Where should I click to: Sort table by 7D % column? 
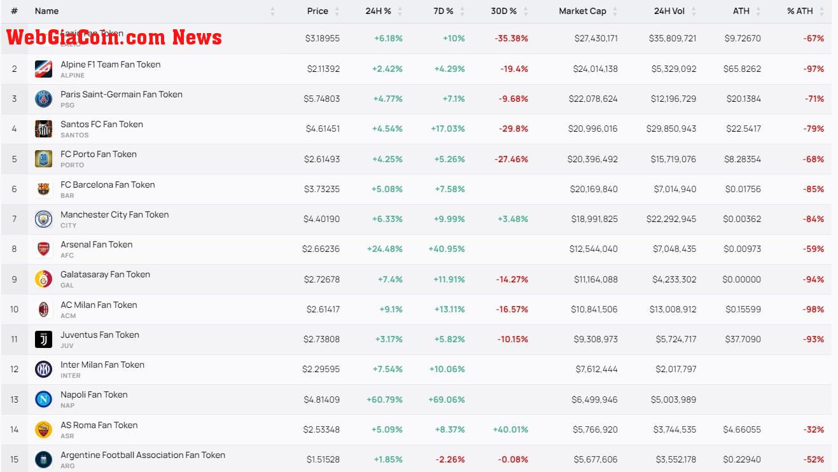point(442,11)
